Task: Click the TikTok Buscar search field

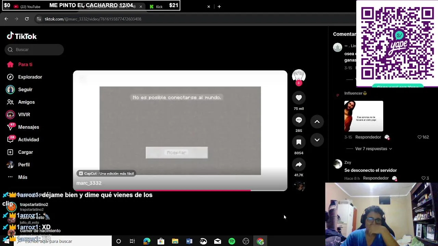Action: click(x=34, y=50)
